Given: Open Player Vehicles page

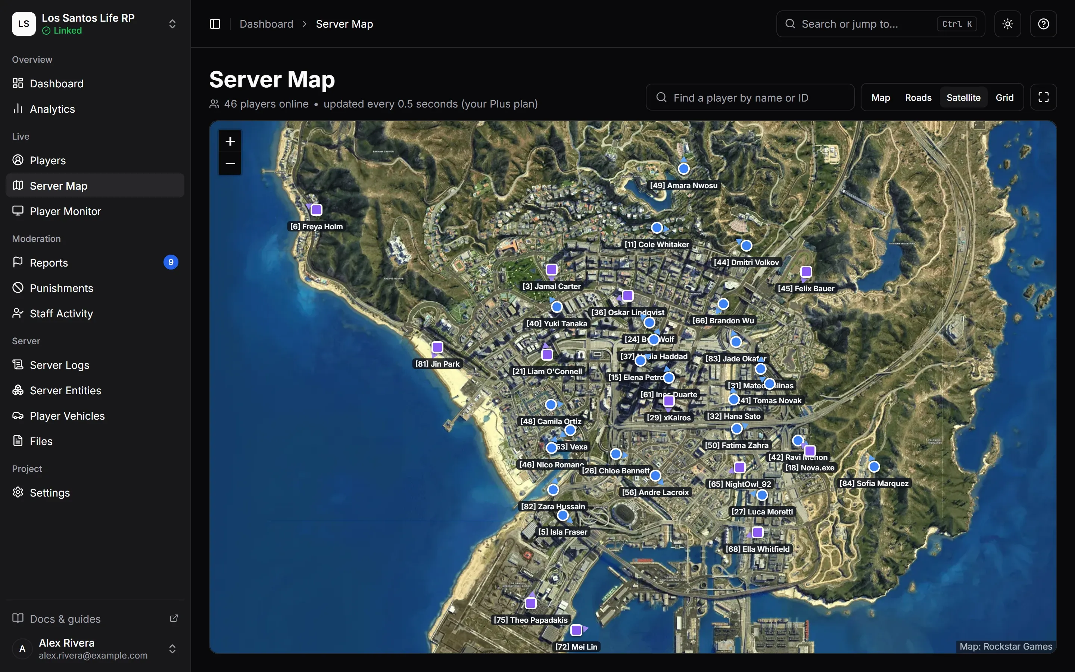Looking at the screenshot, I should click(95, 416).
